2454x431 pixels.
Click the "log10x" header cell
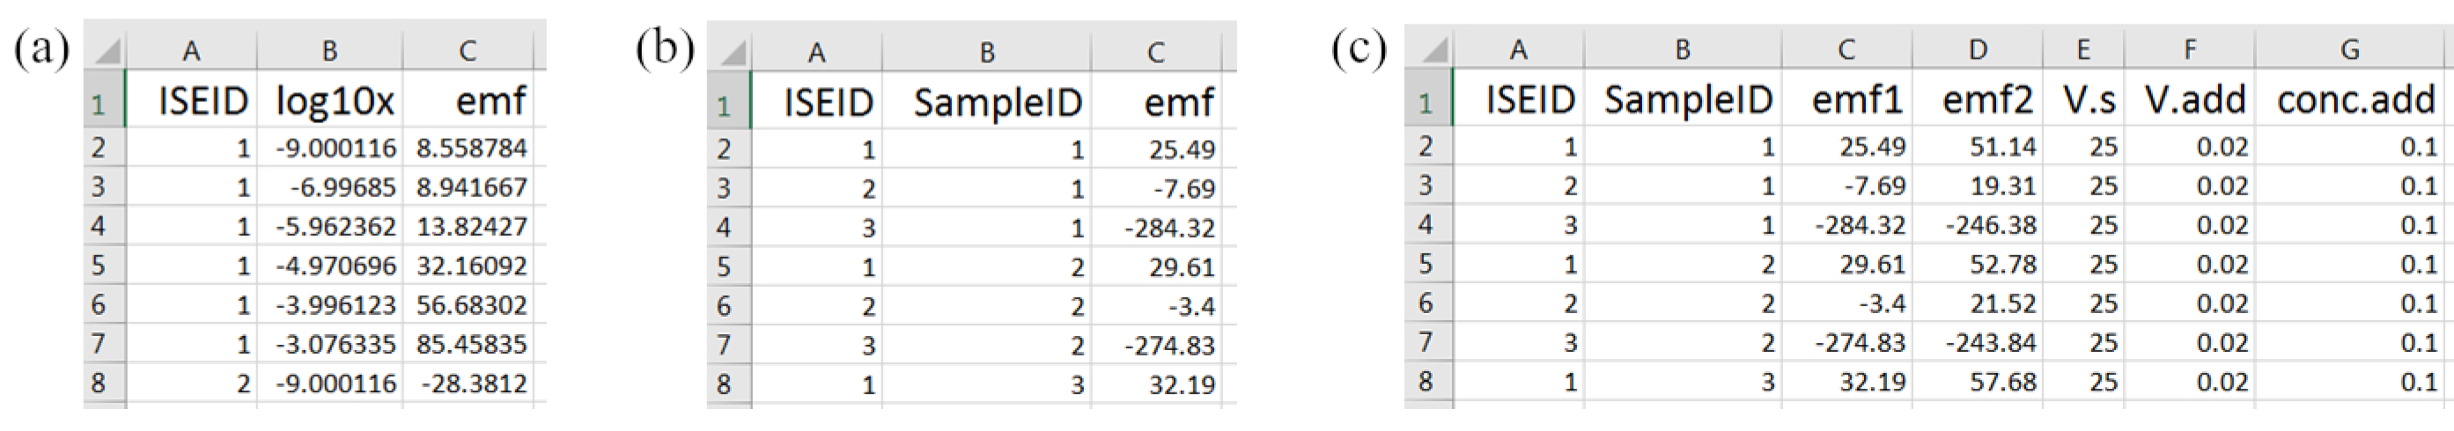click(334, 102)
